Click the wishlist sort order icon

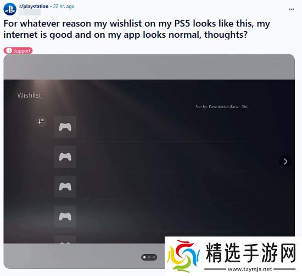point(41,121)
